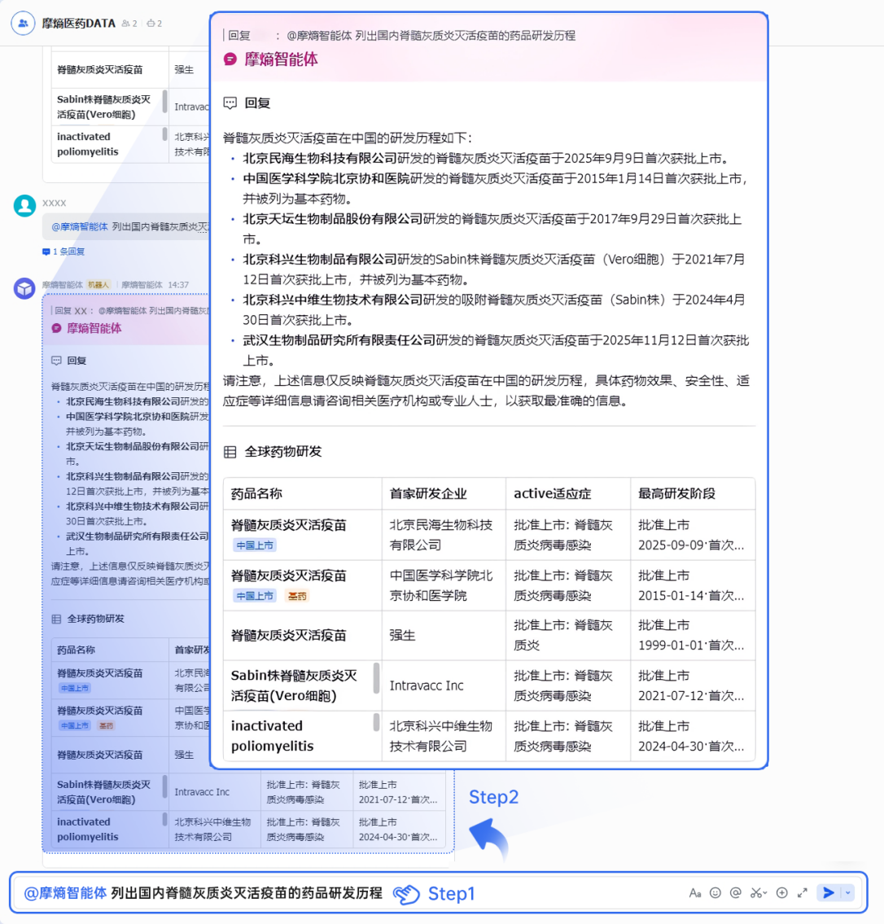Viewport: 884px width, 924px height.
Task: Click the pink 摩熵智能体 title in chat message
Action: point(94,328)
